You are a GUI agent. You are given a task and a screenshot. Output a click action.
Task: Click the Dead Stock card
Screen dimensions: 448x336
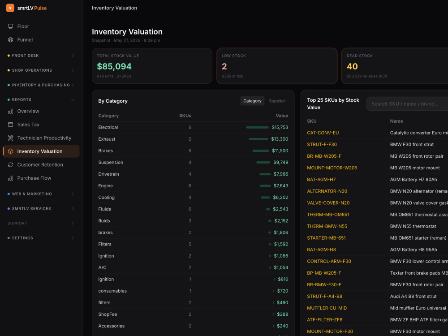coord(395,66)
